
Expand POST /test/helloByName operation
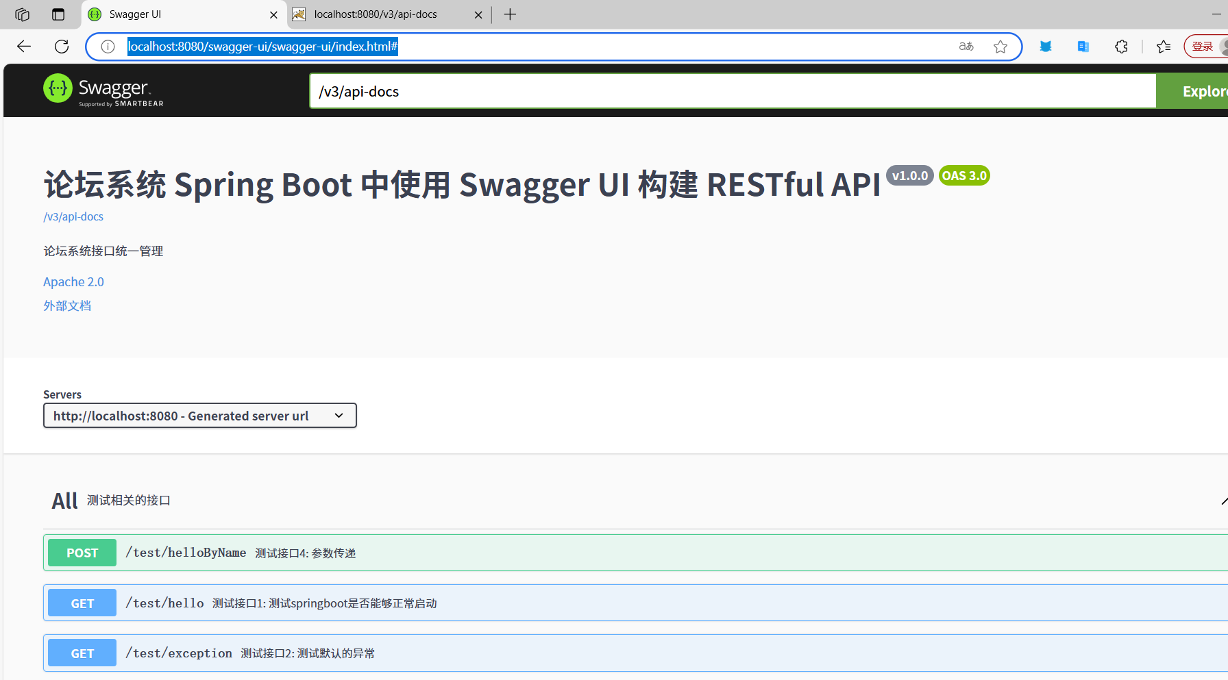[635, 553]
